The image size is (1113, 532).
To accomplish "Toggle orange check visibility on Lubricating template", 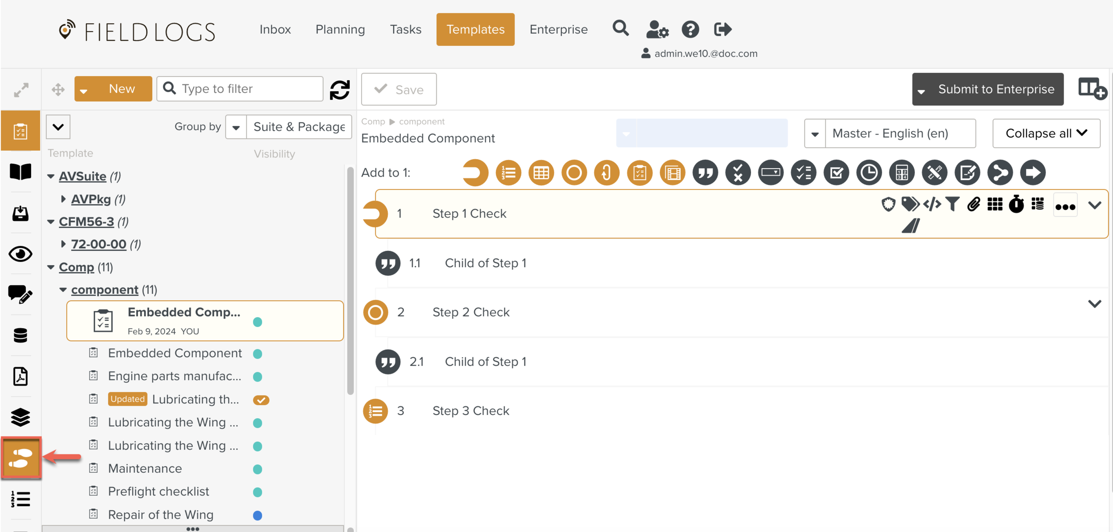I will pyautogui.click(x=261, y=400).
